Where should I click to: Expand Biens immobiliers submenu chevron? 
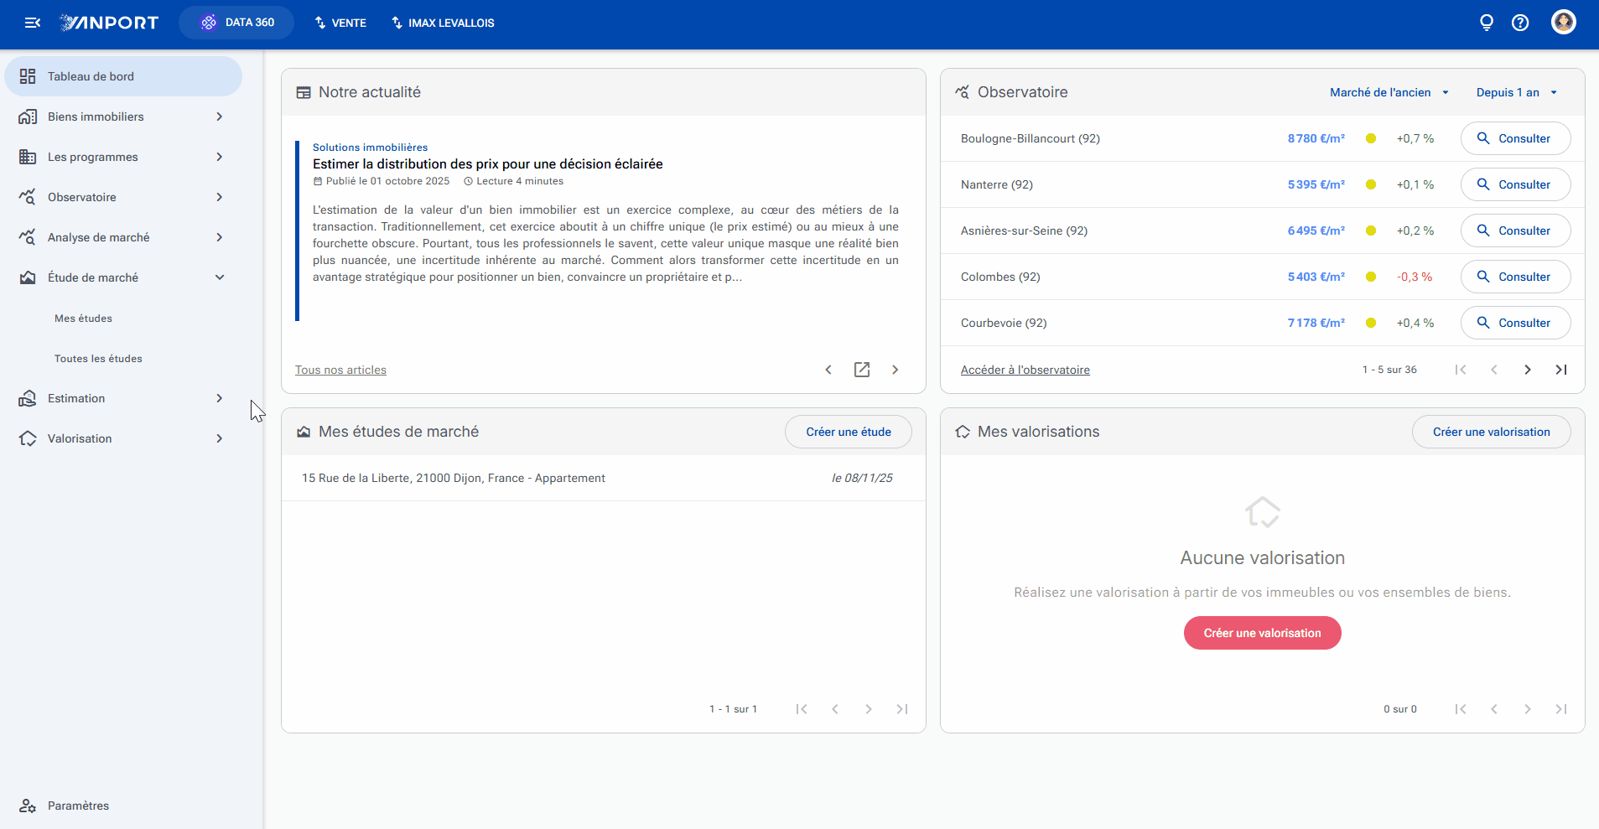220,117
